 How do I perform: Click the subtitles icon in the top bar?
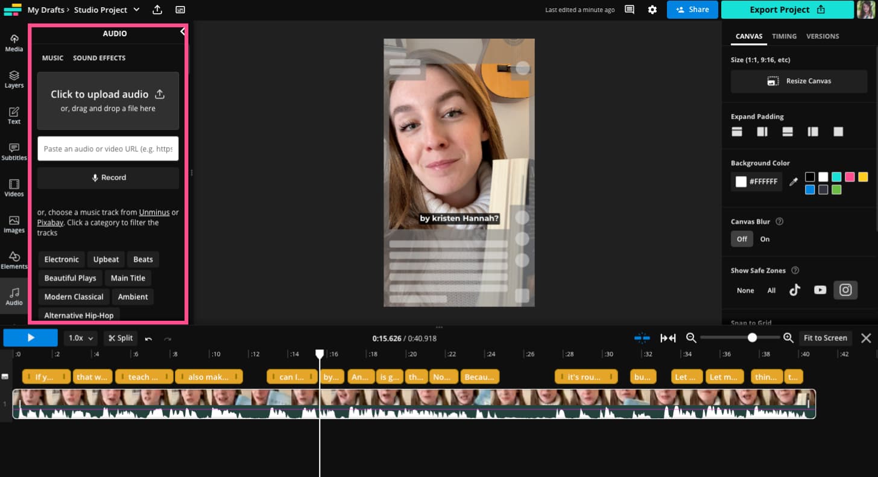tap(180, 10)
